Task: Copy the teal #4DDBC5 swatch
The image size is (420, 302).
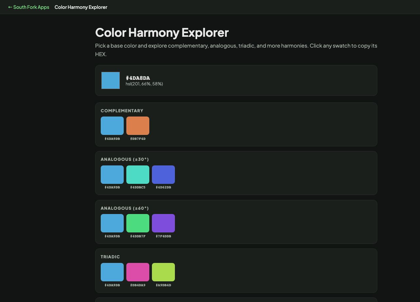Action: click(x=138, y=175)
